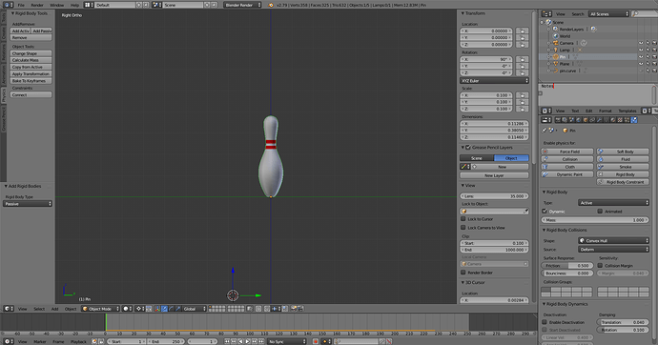This screenshot has height=345, width=658.
Task: Toggle visibility eye for Plane in the outliner
Action: click(x=641, y=64)
